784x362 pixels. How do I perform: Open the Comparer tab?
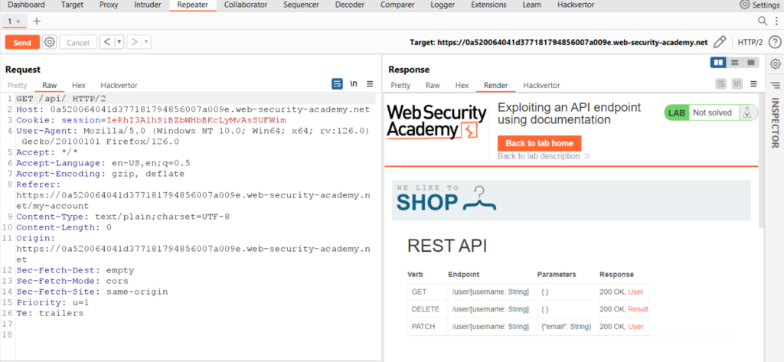click(x=397, y=5)
